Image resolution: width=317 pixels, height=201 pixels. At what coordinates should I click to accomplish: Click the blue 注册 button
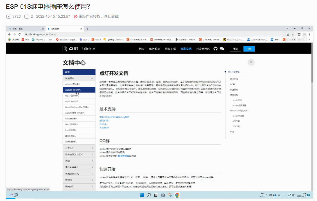(249, 49)
